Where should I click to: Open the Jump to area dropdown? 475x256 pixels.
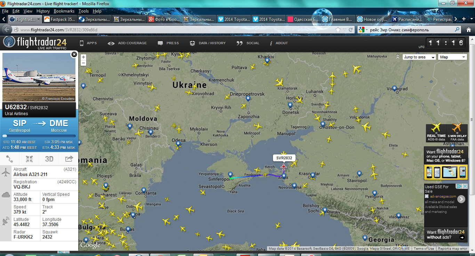[x=419, y=57]
